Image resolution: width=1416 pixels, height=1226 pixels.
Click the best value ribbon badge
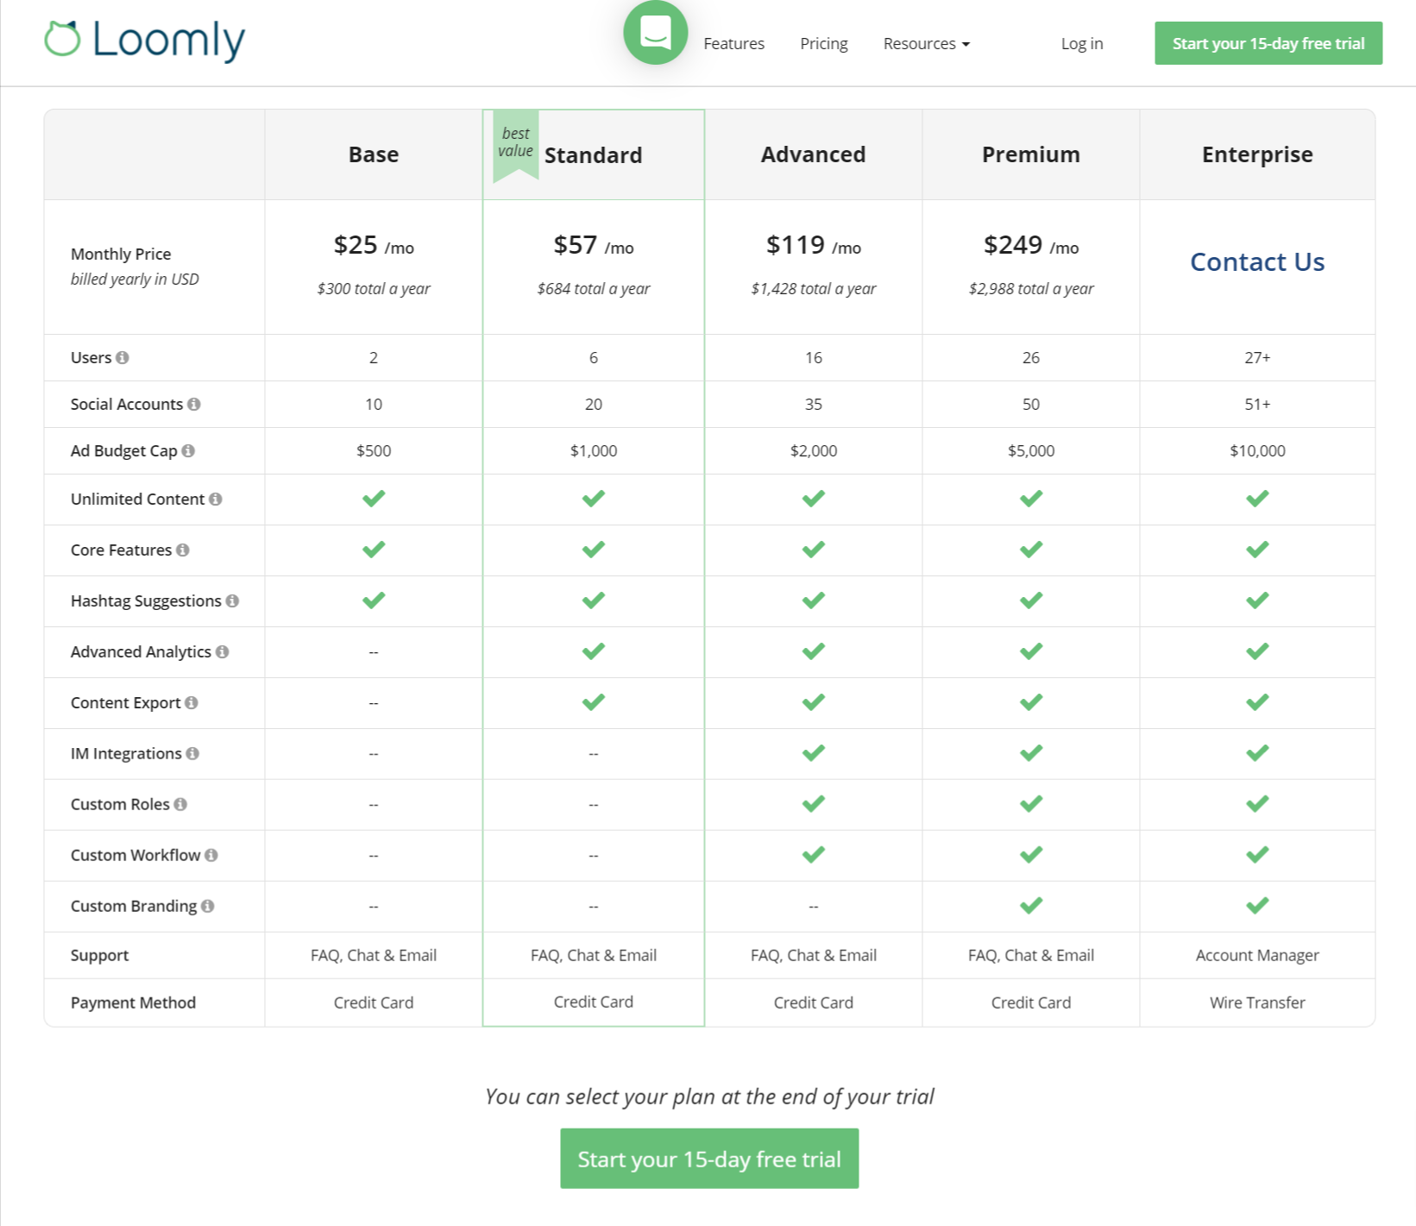tap(516, 144)
